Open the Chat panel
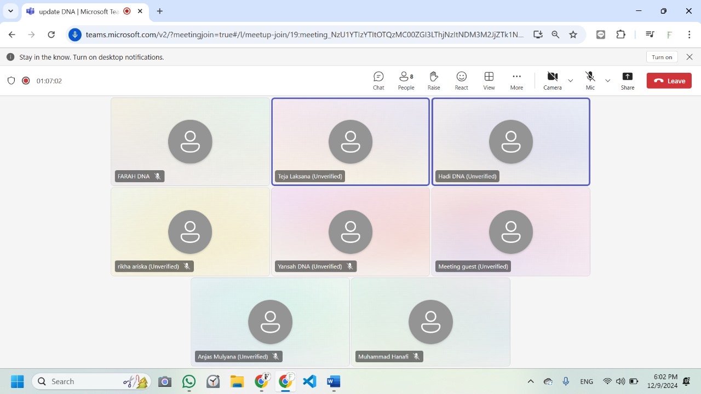 pos(378,80)
